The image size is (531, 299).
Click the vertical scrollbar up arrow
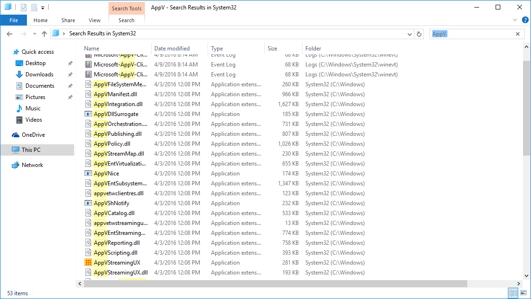coord(526,47)
